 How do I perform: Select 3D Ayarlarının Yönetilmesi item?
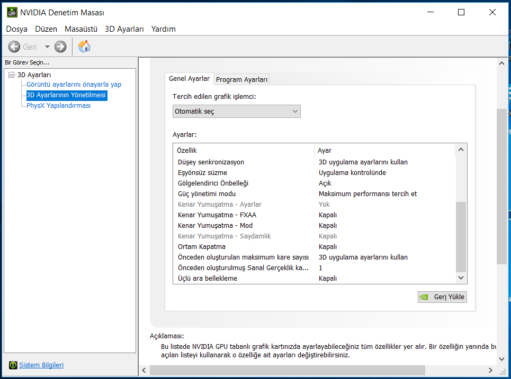coord(66,95)
